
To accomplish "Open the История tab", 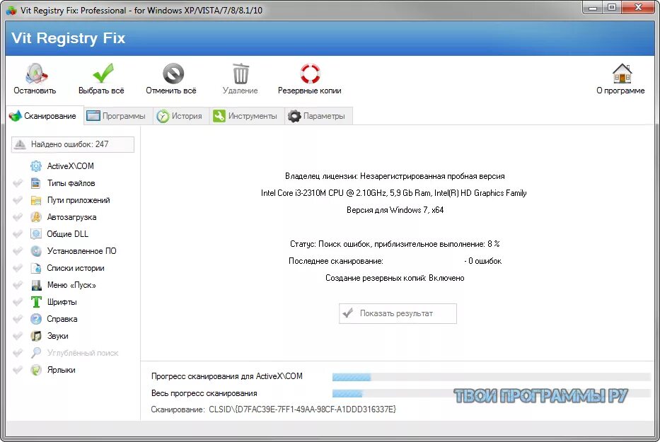I will pos(180,116).
